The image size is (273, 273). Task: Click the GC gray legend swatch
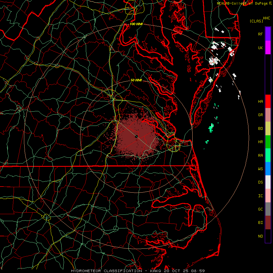268,209
